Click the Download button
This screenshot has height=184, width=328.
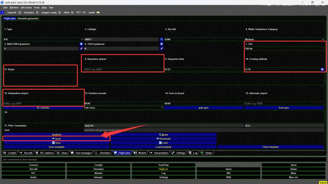click(164, 139)
